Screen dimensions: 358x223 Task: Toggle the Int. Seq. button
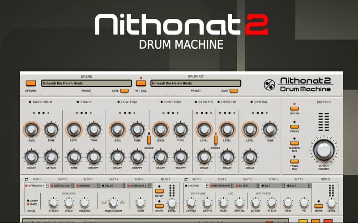click(x=141, y=83)
